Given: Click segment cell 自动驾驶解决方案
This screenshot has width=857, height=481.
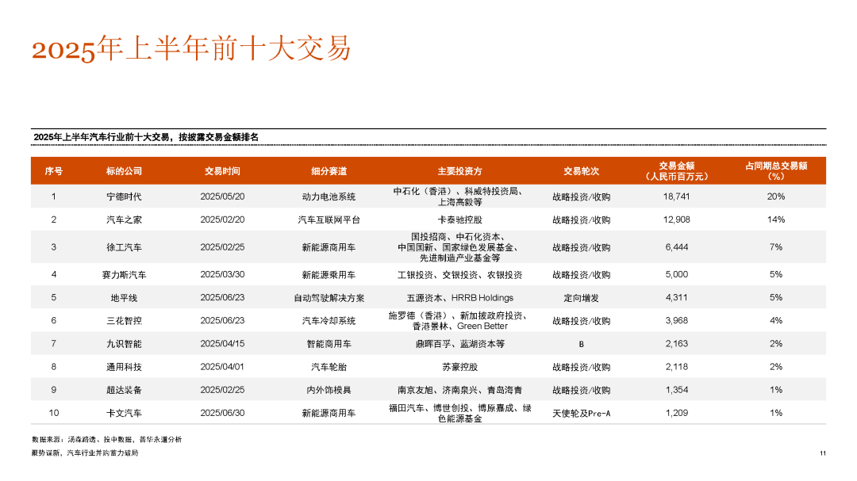Looking at the screenshot, I should pos(329,297).
